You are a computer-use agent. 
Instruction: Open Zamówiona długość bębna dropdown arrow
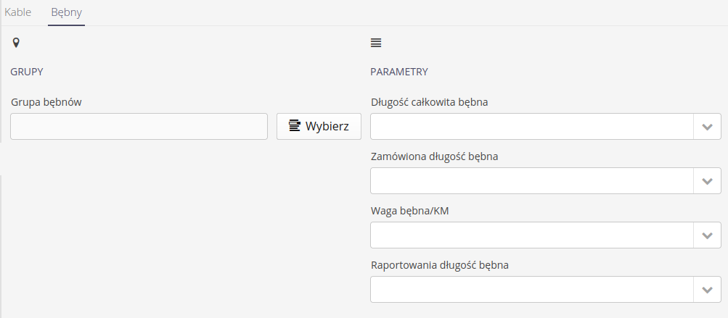coord(708,180)
